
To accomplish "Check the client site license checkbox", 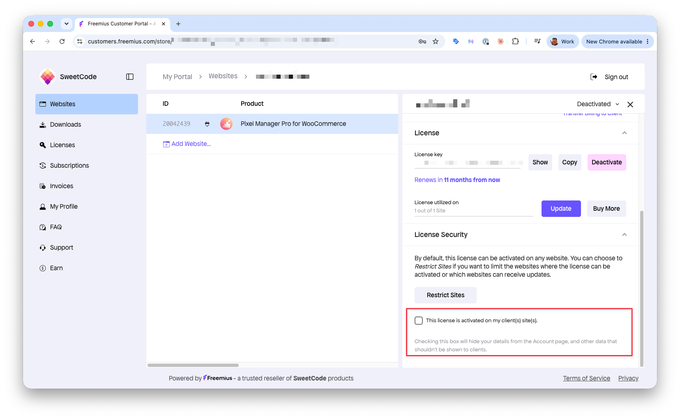I will pos(419,321).
